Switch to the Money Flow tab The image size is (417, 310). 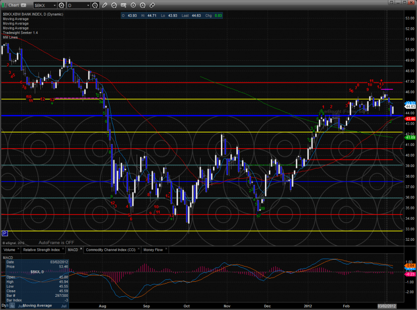pos(153,249)
